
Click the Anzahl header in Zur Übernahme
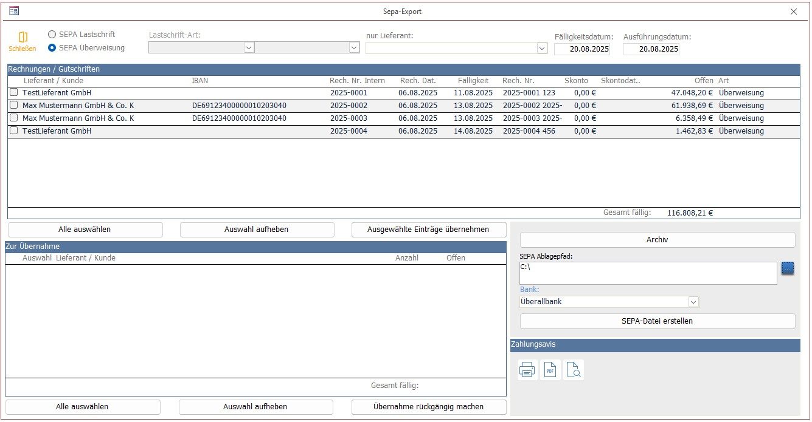(x=407, y=258)
